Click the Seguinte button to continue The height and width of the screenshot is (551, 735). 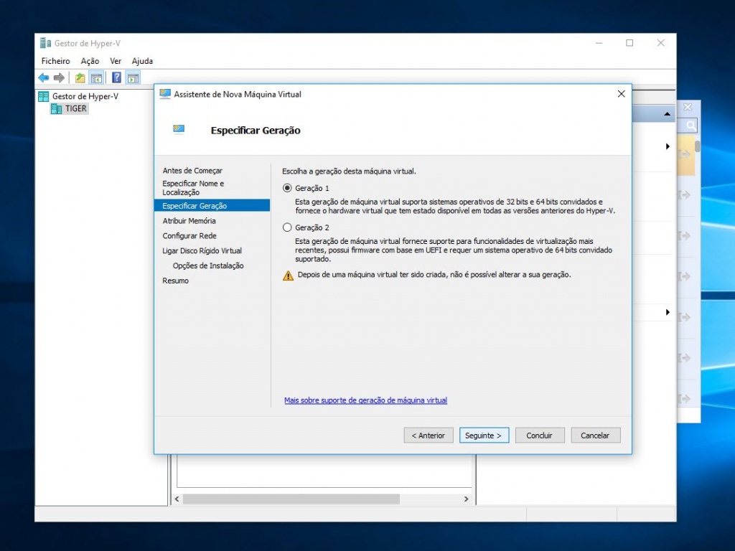(484, 435)
